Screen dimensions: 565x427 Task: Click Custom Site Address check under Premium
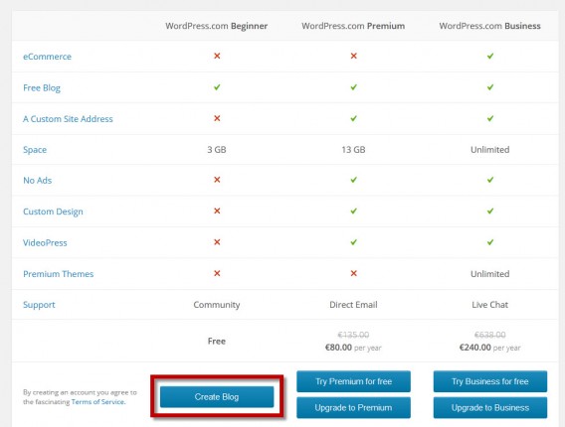[x=354, y=118]
